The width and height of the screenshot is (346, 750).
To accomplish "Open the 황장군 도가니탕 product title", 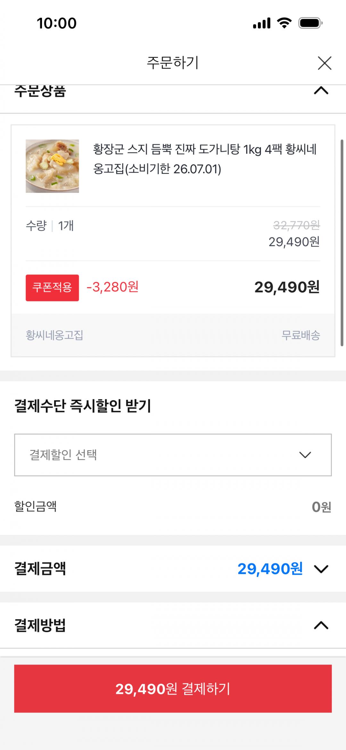I will coord(205,159).
